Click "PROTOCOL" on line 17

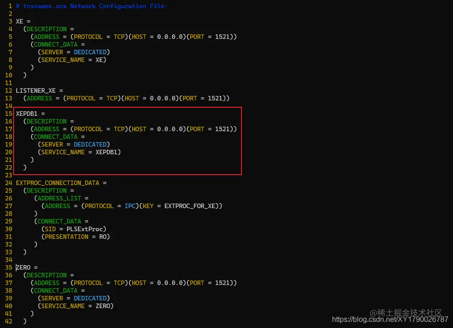tap(88, 129)
